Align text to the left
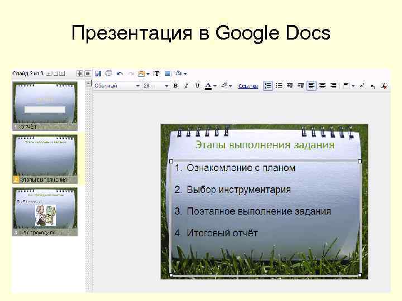Screen dimensions: 402x301 click(312, 86)
